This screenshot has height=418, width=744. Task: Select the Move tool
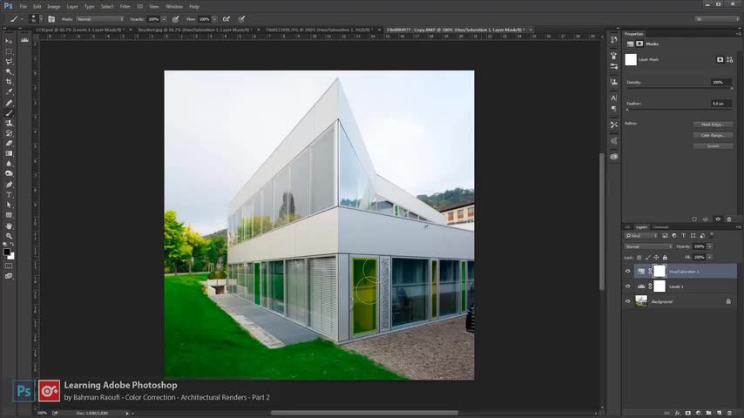click(x=9, y=41)
